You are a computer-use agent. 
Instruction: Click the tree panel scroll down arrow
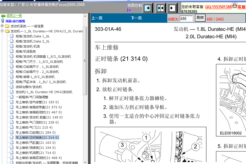(x=85, y=162)
